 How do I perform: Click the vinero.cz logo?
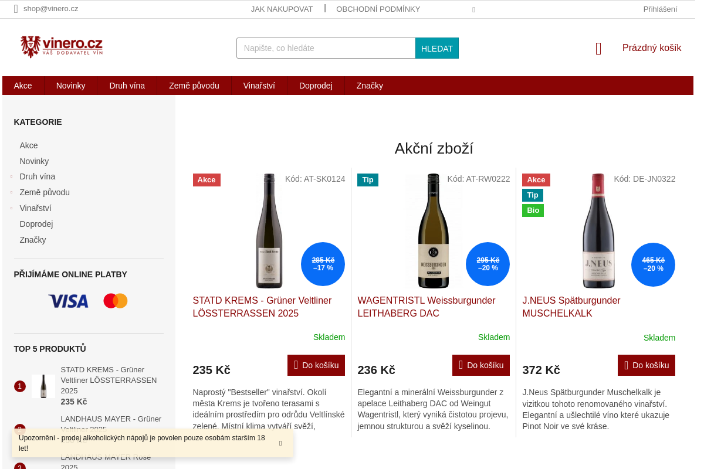pyautogui.click(x=62, y=47)
